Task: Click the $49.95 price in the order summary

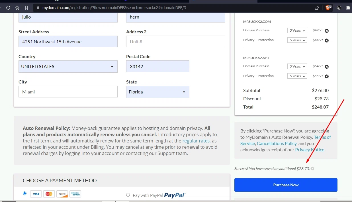Action: point(318,30)
